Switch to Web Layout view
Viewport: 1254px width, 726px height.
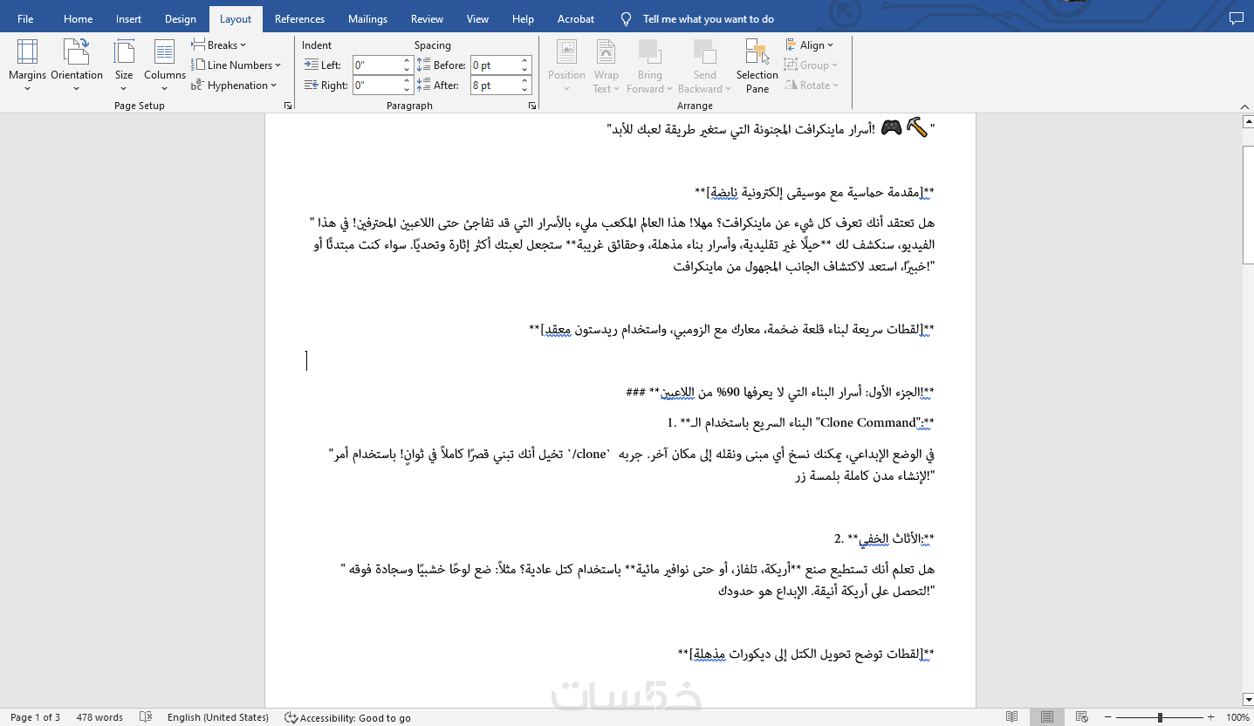point(1083,717)
